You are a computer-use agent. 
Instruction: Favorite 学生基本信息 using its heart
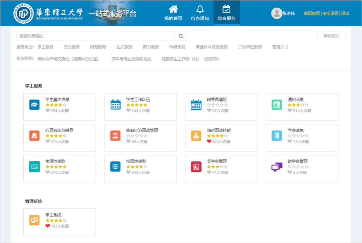tap(48, 110)
